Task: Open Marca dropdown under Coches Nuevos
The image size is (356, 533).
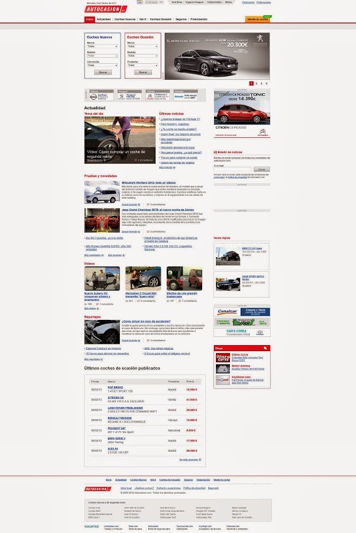Action: [103, 46]
